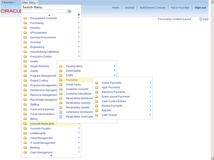Click the page icon beside Collections Workbench
Viewport: 214px width, 160px height.
[61, 112]
